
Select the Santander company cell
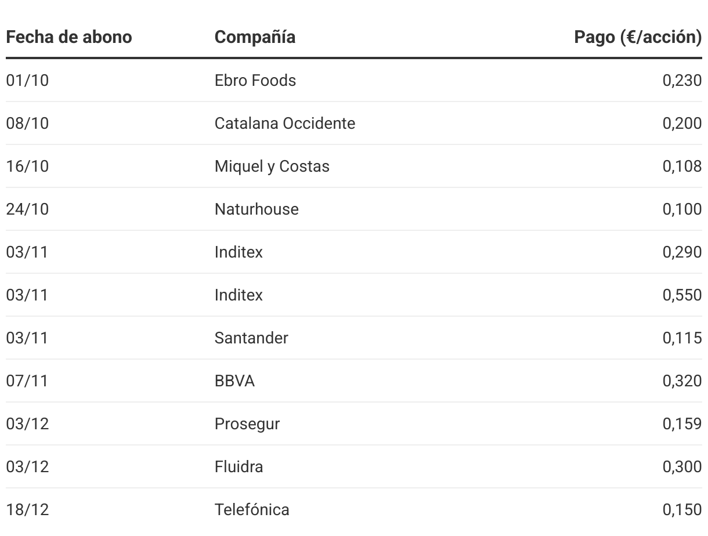[x=251, y=338]
